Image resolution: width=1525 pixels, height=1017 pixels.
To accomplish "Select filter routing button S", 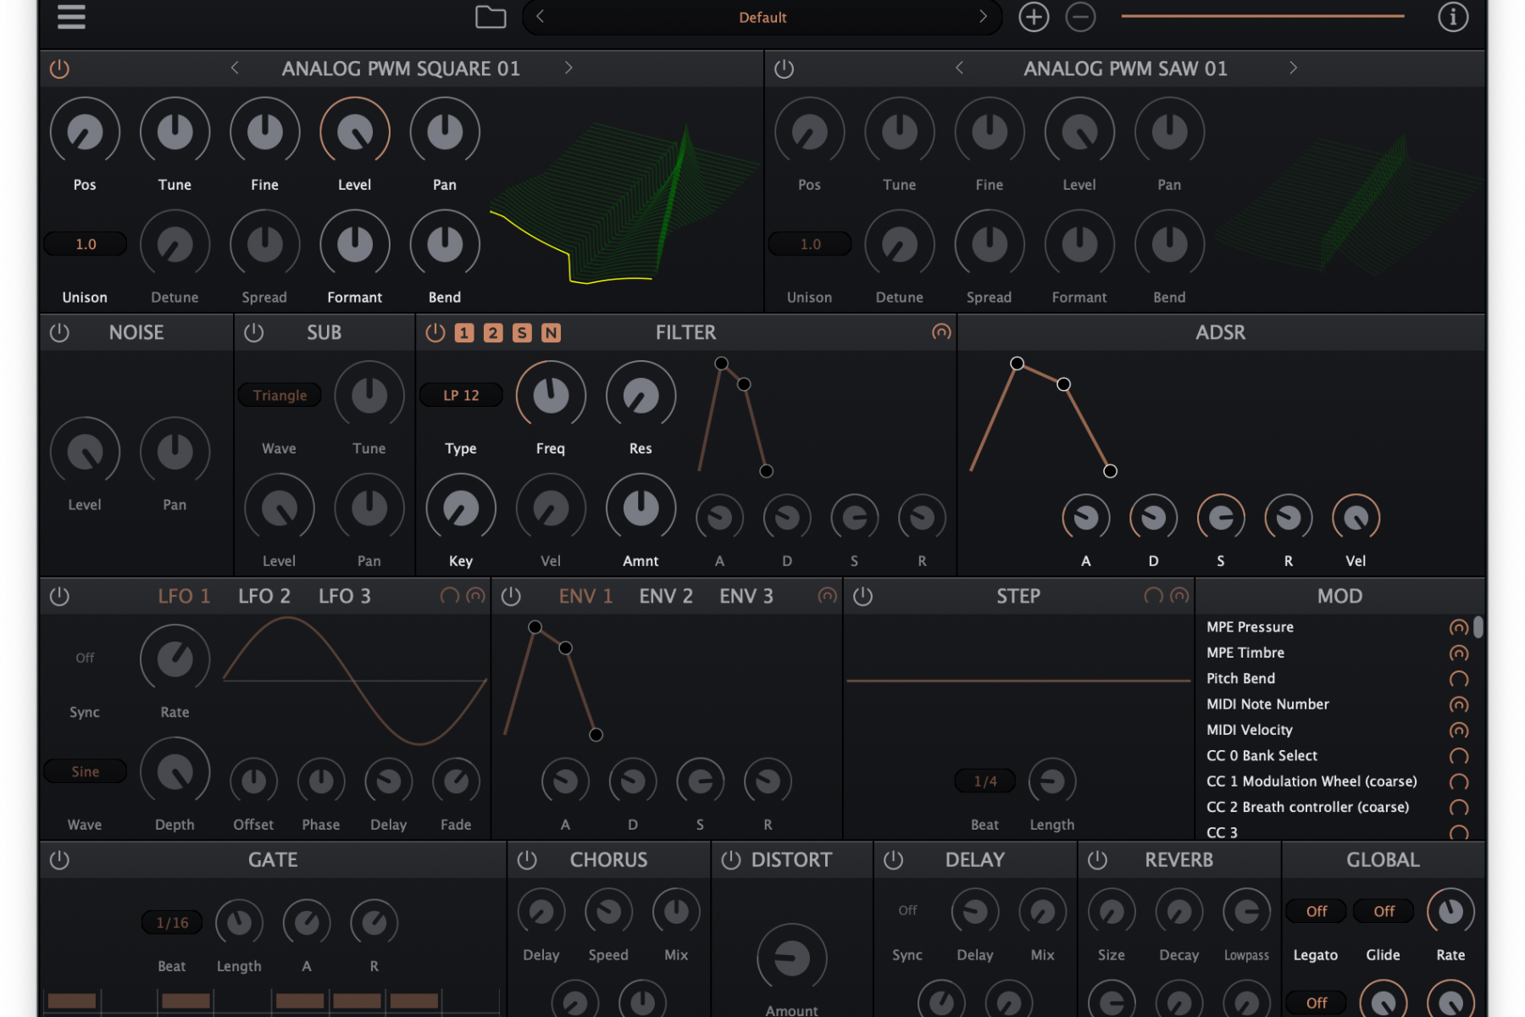I will [522, 333].
